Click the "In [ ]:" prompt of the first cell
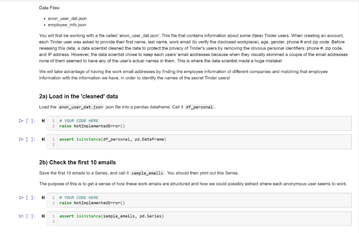 point(27,121)
